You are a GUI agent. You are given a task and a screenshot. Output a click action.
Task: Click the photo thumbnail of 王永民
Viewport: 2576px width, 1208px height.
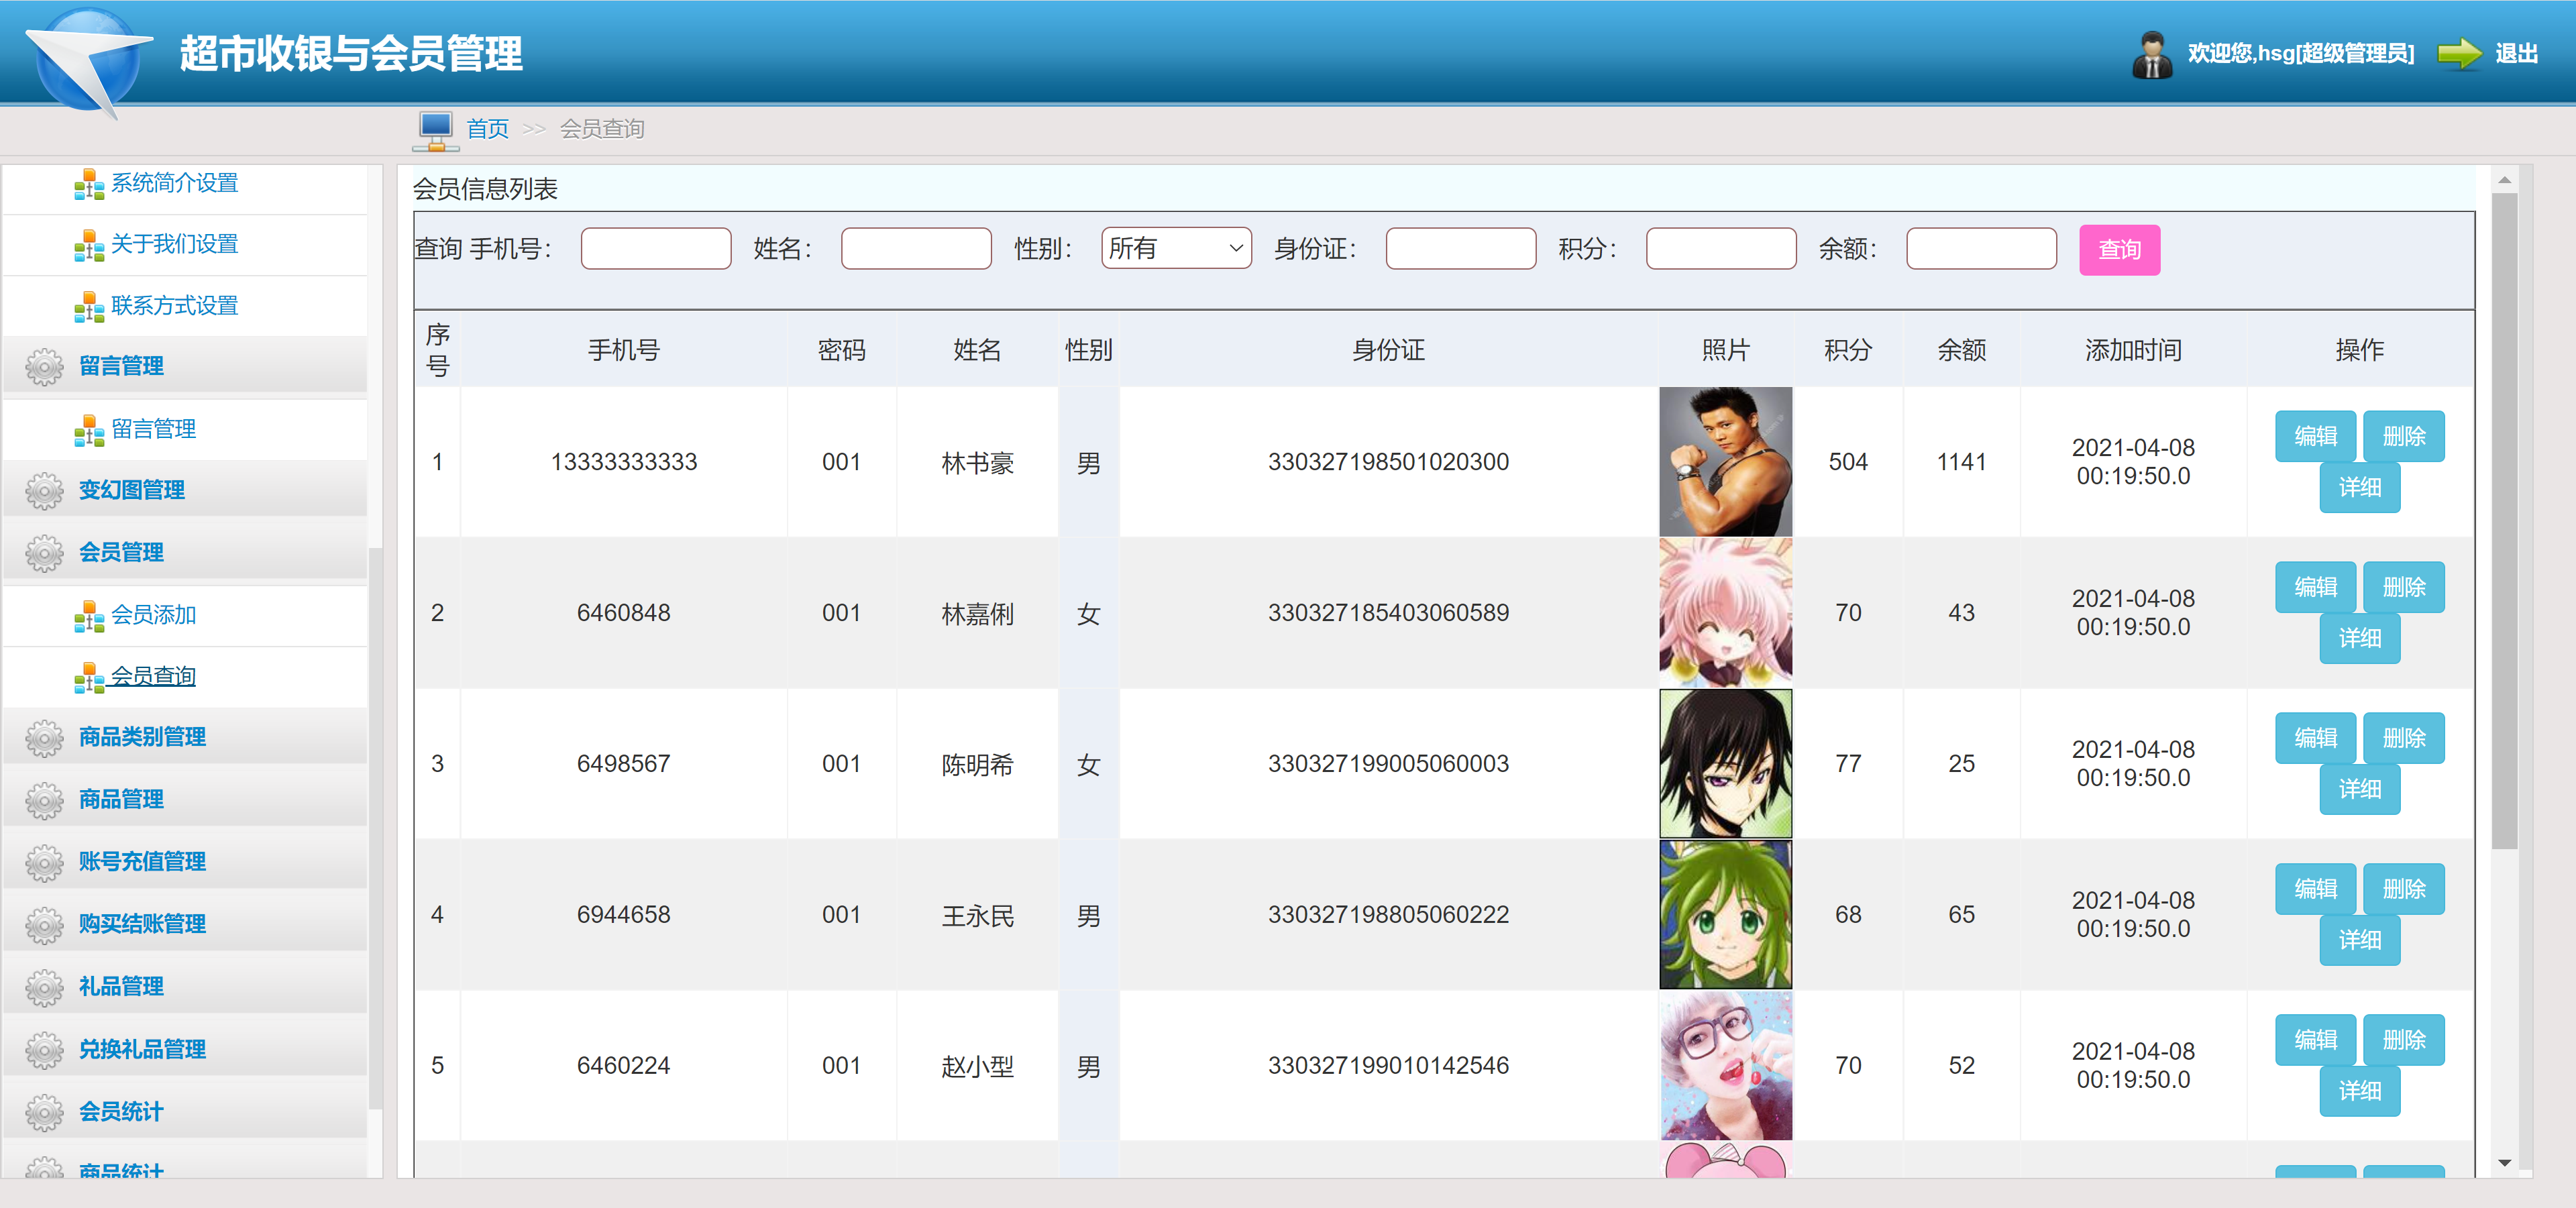(1725, 914)
